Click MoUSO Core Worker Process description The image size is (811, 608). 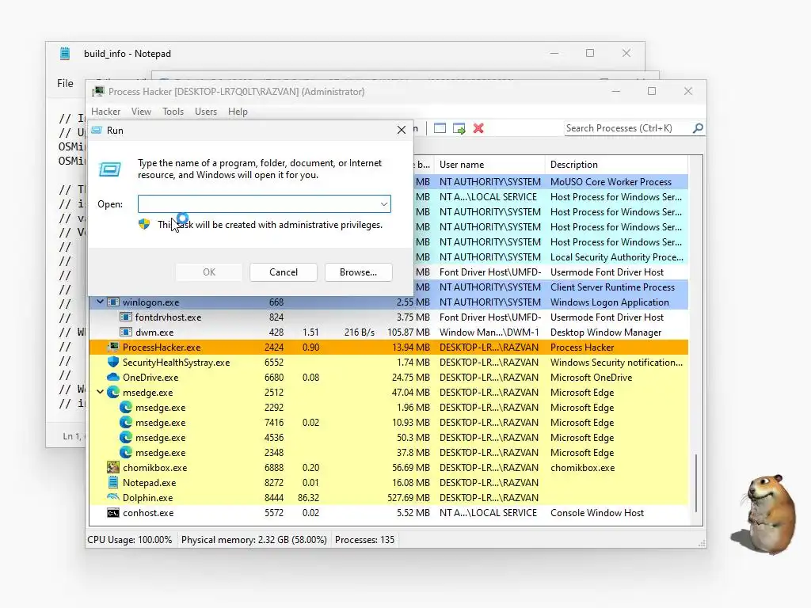click(x=611, y=181)
